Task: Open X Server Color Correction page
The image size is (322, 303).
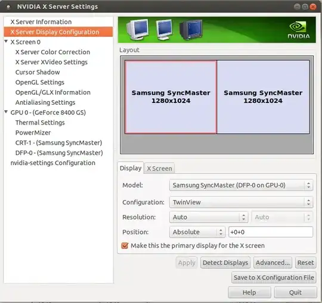Action: 52,52
